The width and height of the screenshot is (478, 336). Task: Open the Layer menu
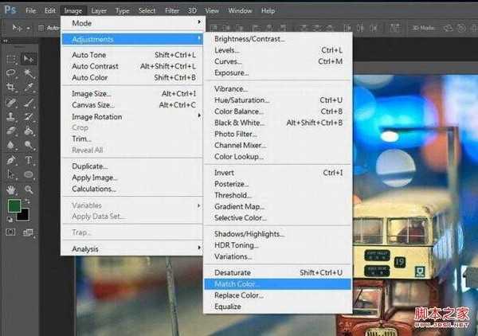tap(99, 10)
